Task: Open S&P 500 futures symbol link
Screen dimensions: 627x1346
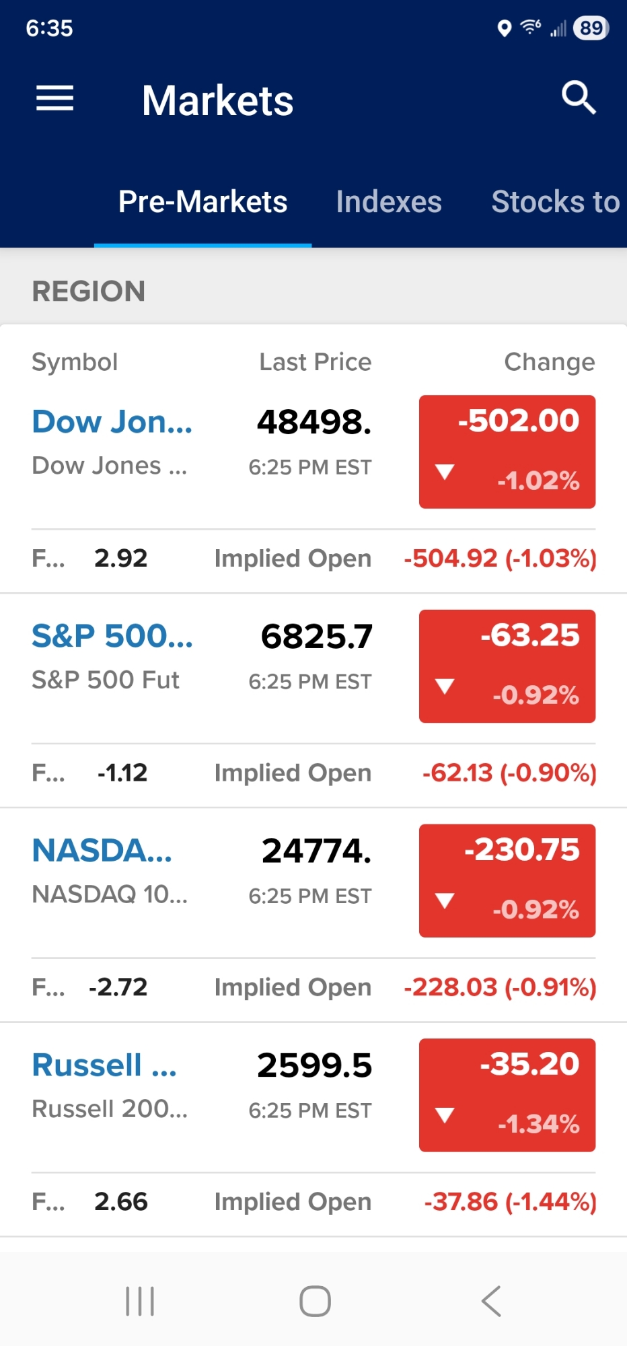Action: coord(112,636)
